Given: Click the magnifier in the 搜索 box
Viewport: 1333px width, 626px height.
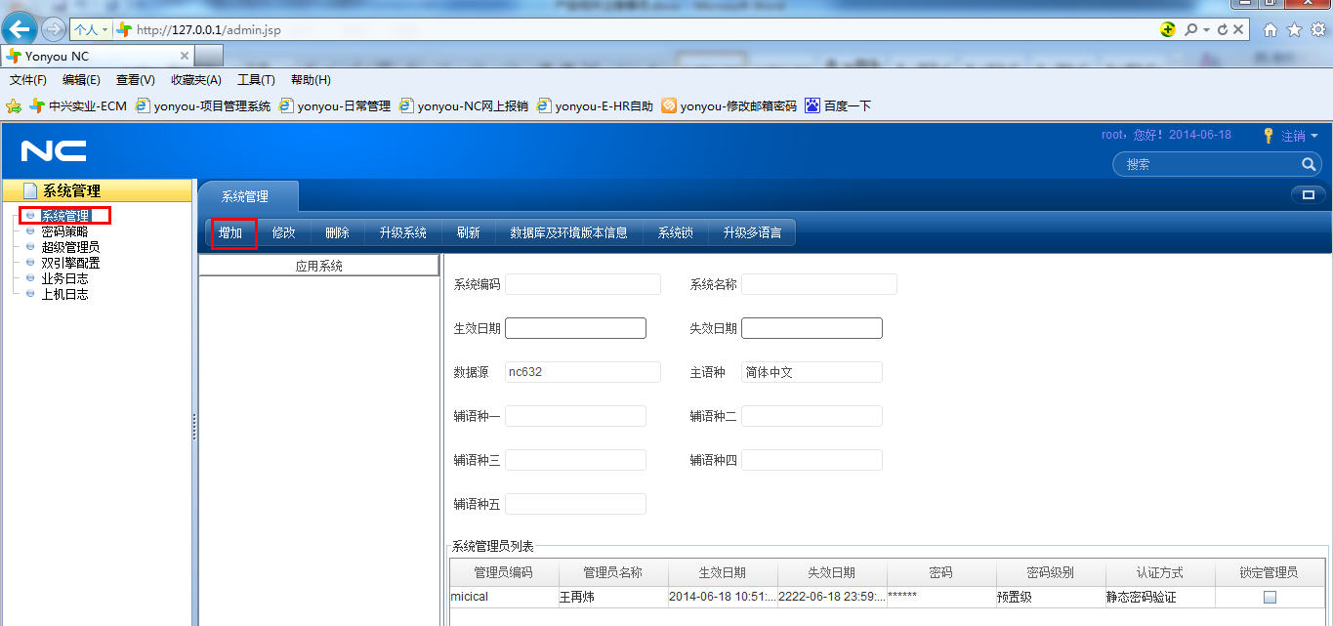Looking at the screenshot, I should pos(1309,164).
